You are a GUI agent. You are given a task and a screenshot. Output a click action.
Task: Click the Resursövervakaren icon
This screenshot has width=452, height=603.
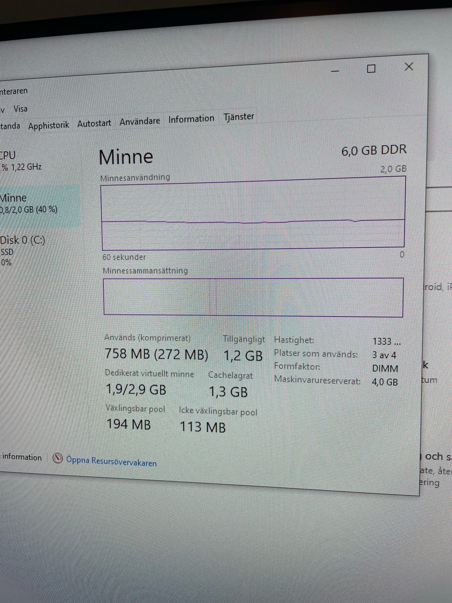click(58, 458)
